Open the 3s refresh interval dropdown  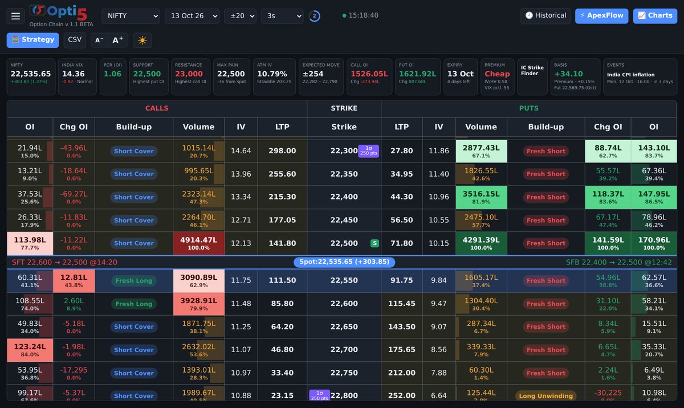tap(282, 16)
